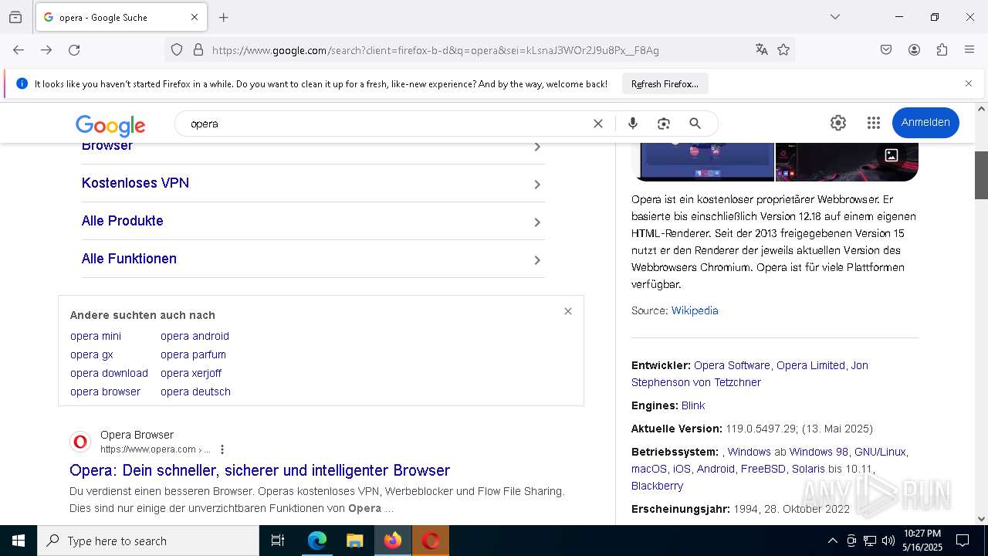Viewport: 988px width, 556px height.
Task: Search for opera browser suggestion
Action: 105,392
